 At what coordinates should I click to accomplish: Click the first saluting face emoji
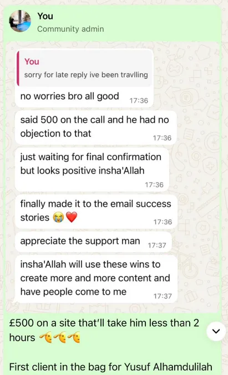click(45, 338)
